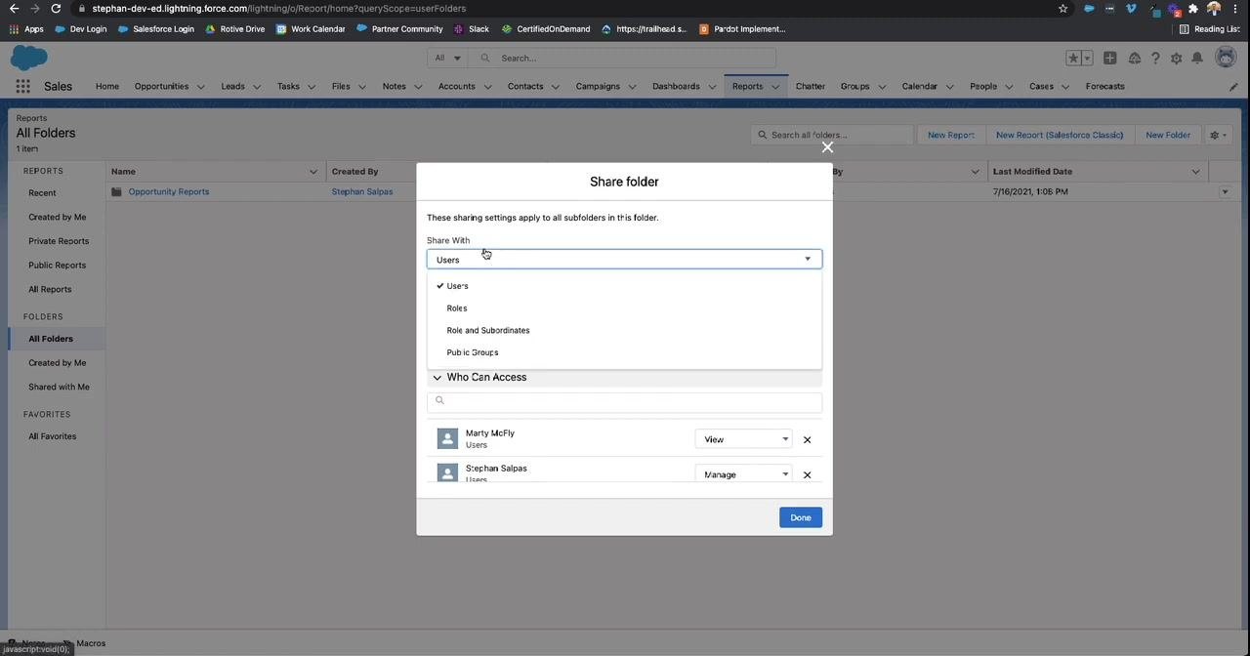Select Roles option in list
Viewport: 1250px width, 656px height.
pos(624,308)
